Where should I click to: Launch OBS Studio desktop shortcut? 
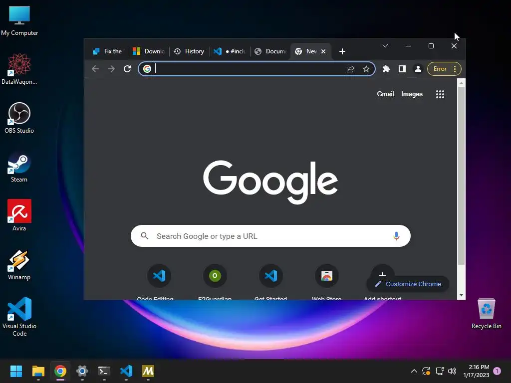pyautogui.click(x=19, y=118)
